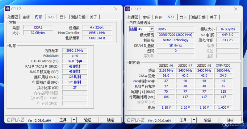Open 显卡 tab in left CPU-Z window

click(63, 17)
